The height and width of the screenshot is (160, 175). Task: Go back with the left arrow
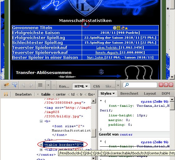coord(23,85)
